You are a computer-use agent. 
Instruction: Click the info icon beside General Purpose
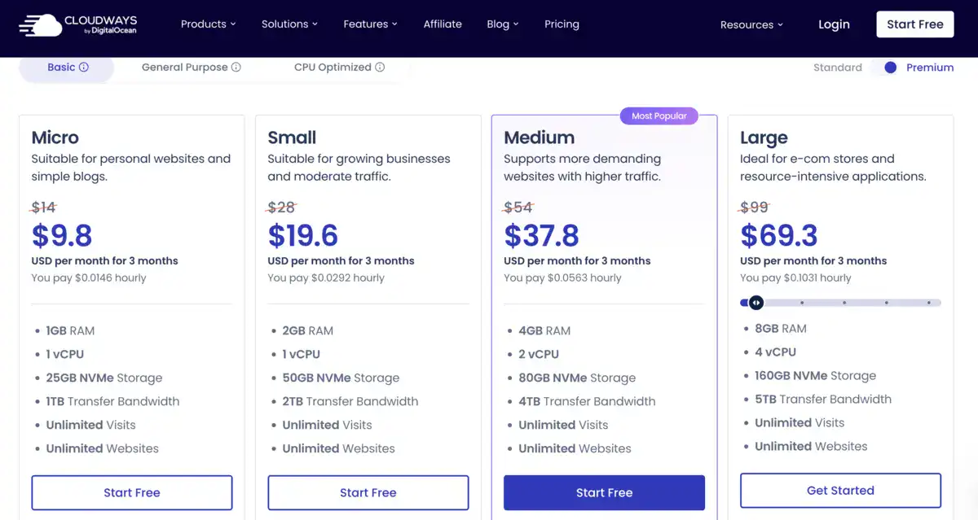tap(239, 68)
